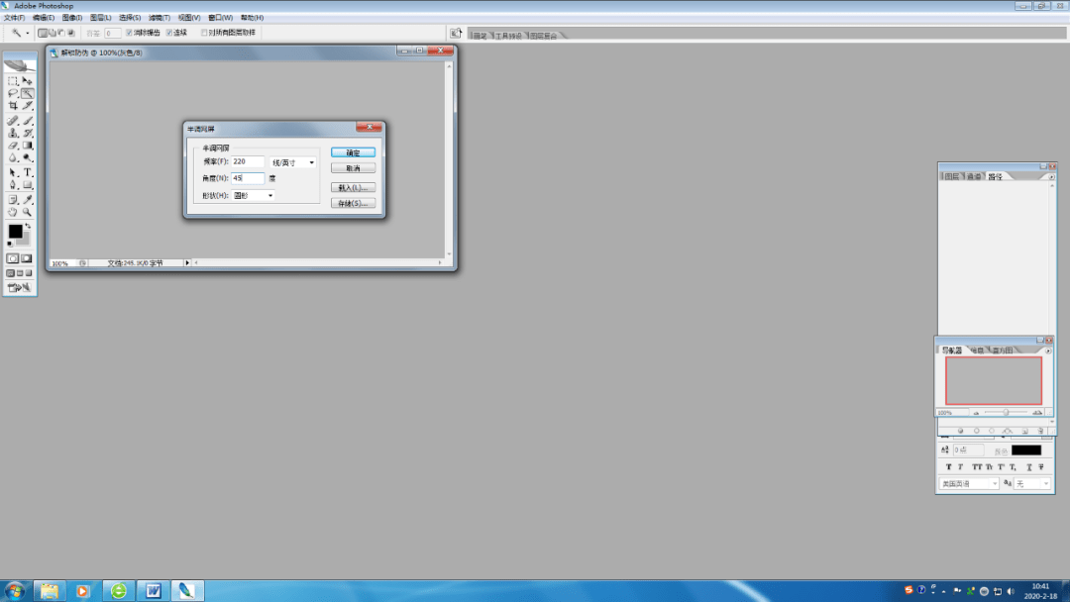Open the Paths palette flyout menu
The image size is (1070, 602).
[x=1051, y=176]
